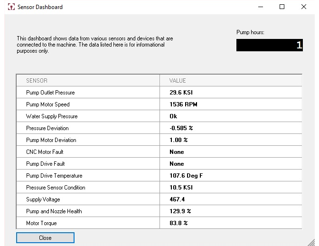319x246 pixels.
Task: Select the CNC Motor Fault row
Action: tap(45, 152)
